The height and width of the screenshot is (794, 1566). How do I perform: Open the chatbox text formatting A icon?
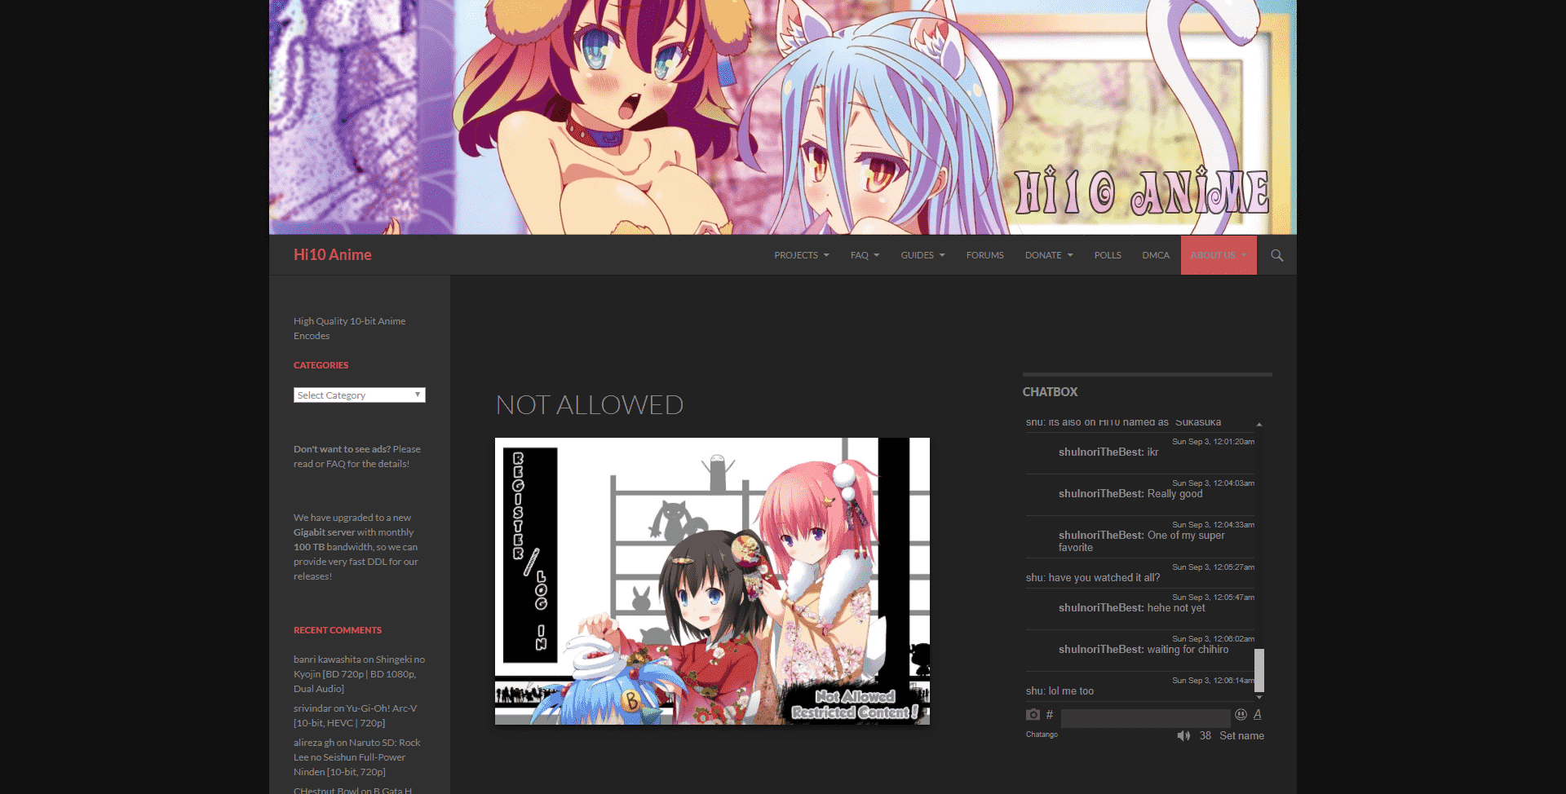tap(1258, 715)
